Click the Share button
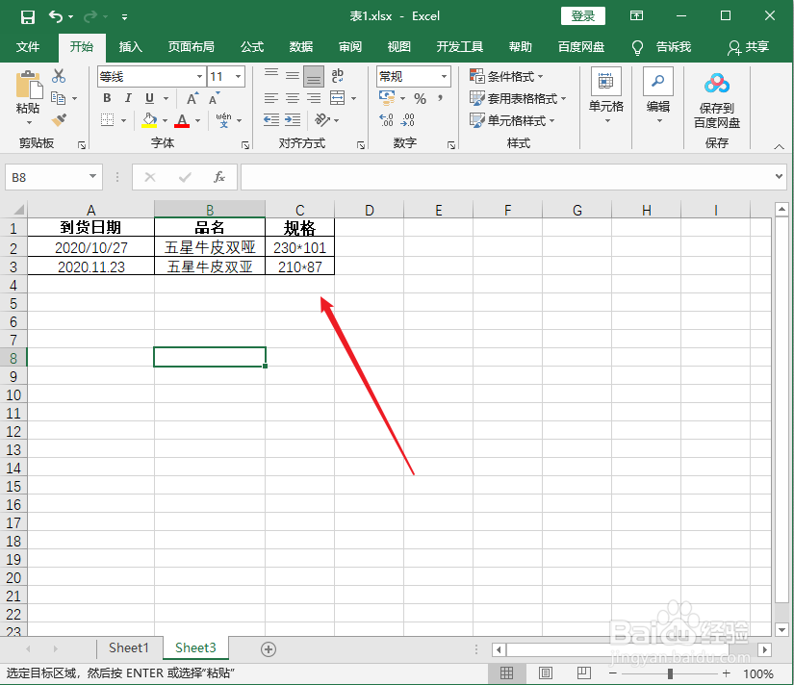Screen dimensions: 794x685 click(749, 47)
